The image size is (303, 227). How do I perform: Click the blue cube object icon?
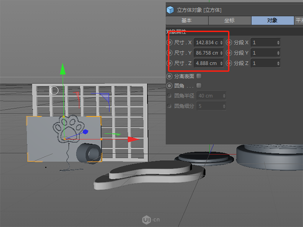click(170, 10)
